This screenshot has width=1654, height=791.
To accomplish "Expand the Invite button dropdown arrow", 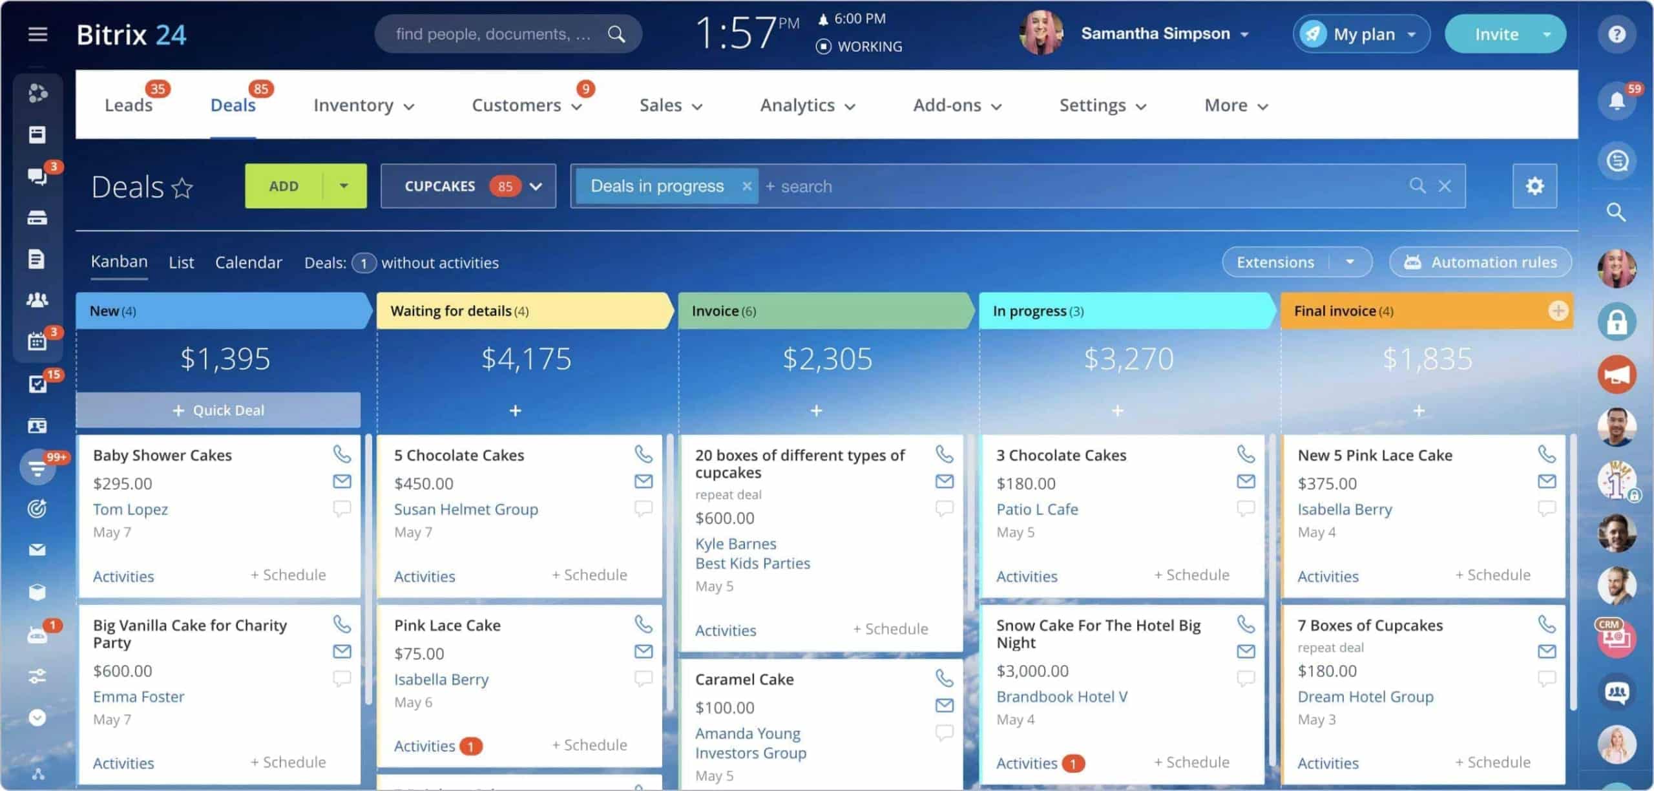I will pyautogui.click(x=1547, y=34).
